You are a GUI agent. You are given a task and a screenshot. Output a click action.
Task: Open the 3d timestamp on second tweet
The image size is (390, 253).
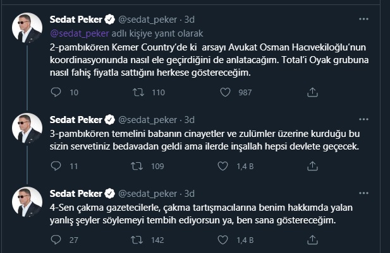[190, 119]
